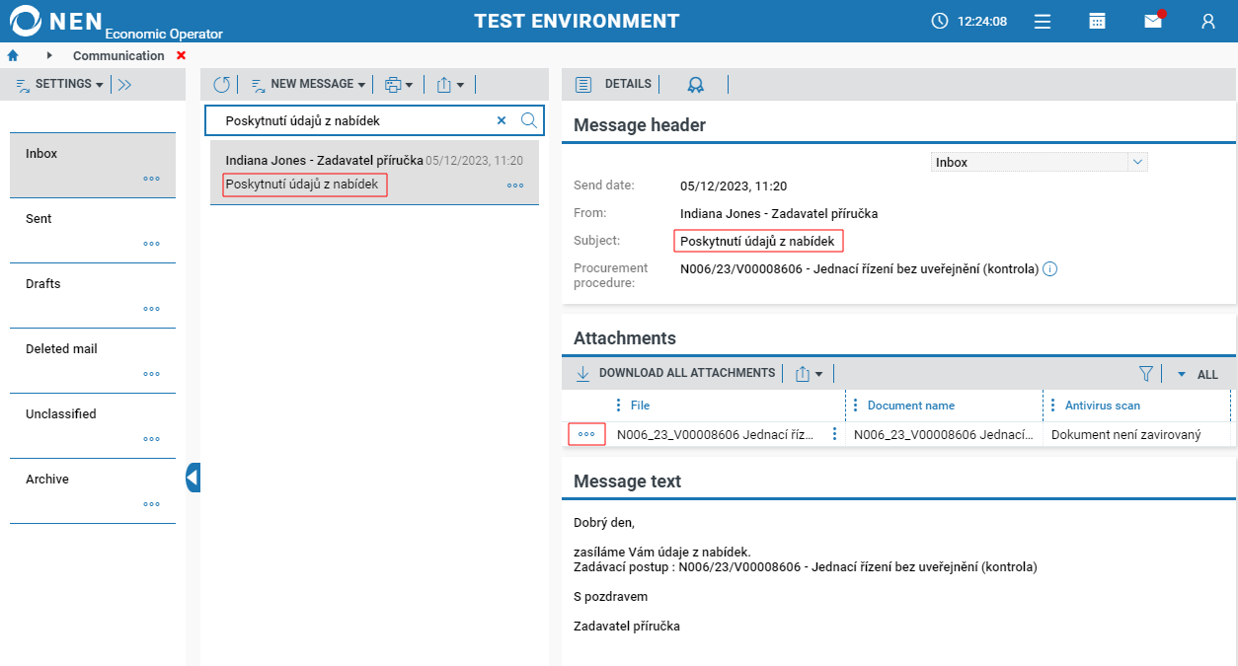Viewport: 1238px width, 666px height.
Task: Click the message search input field
Action: click(x=355, y=120)
